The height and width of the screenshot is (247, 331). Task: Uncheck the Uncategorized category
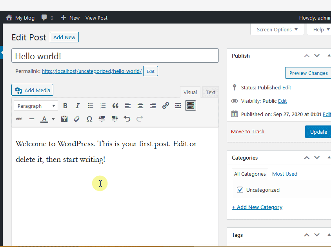[x=240, y=189]
